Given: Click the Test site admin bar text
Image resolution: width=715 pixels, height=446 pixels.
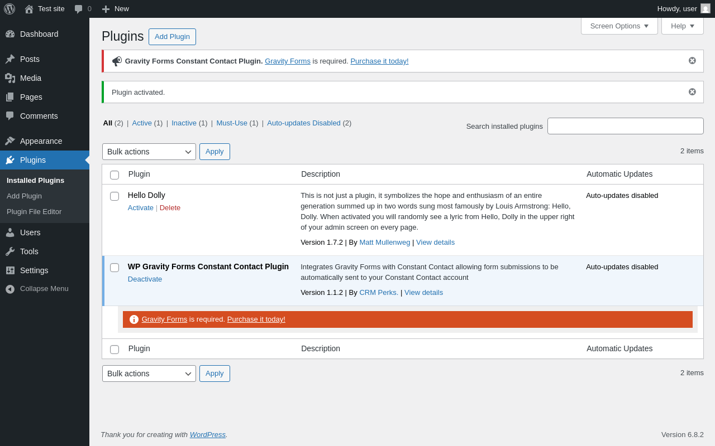Looking at the screenshot, I should [x=51, y=9].
